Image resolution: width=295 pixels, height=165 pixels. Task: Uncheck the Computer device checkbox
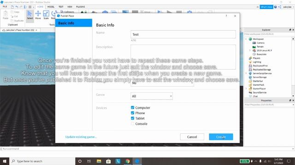tap(132, 108)
